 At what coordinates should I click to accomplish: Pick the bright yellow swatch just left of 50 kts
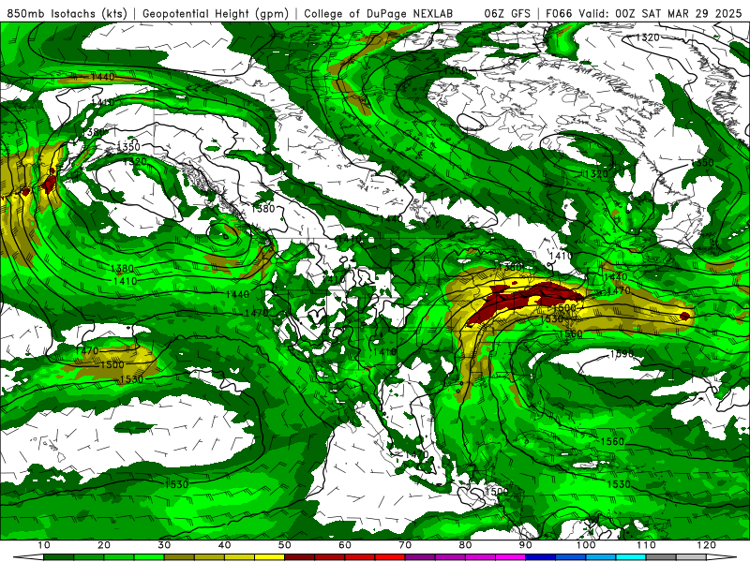point(269,557)
